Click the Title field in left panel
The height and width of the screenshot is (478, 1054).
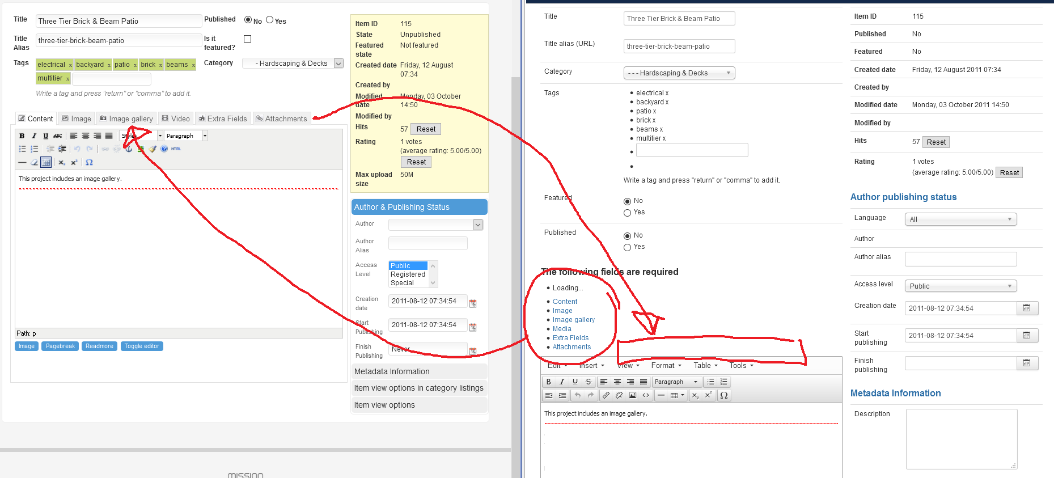[x=118, y=22]
